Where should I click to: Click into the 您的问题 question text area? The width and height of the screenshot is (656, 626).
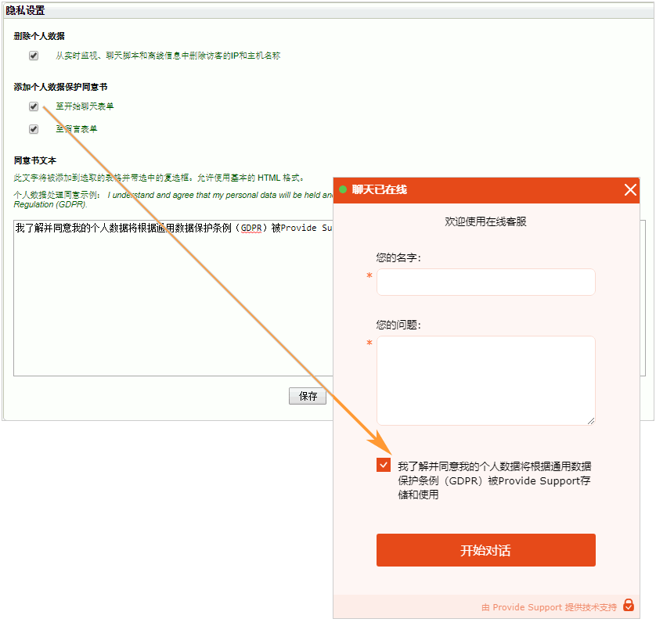(485, 380)
